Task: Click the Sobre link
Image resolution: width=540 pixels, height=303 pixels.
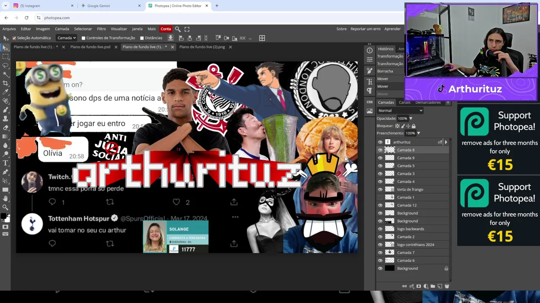Action: (341, 29)
